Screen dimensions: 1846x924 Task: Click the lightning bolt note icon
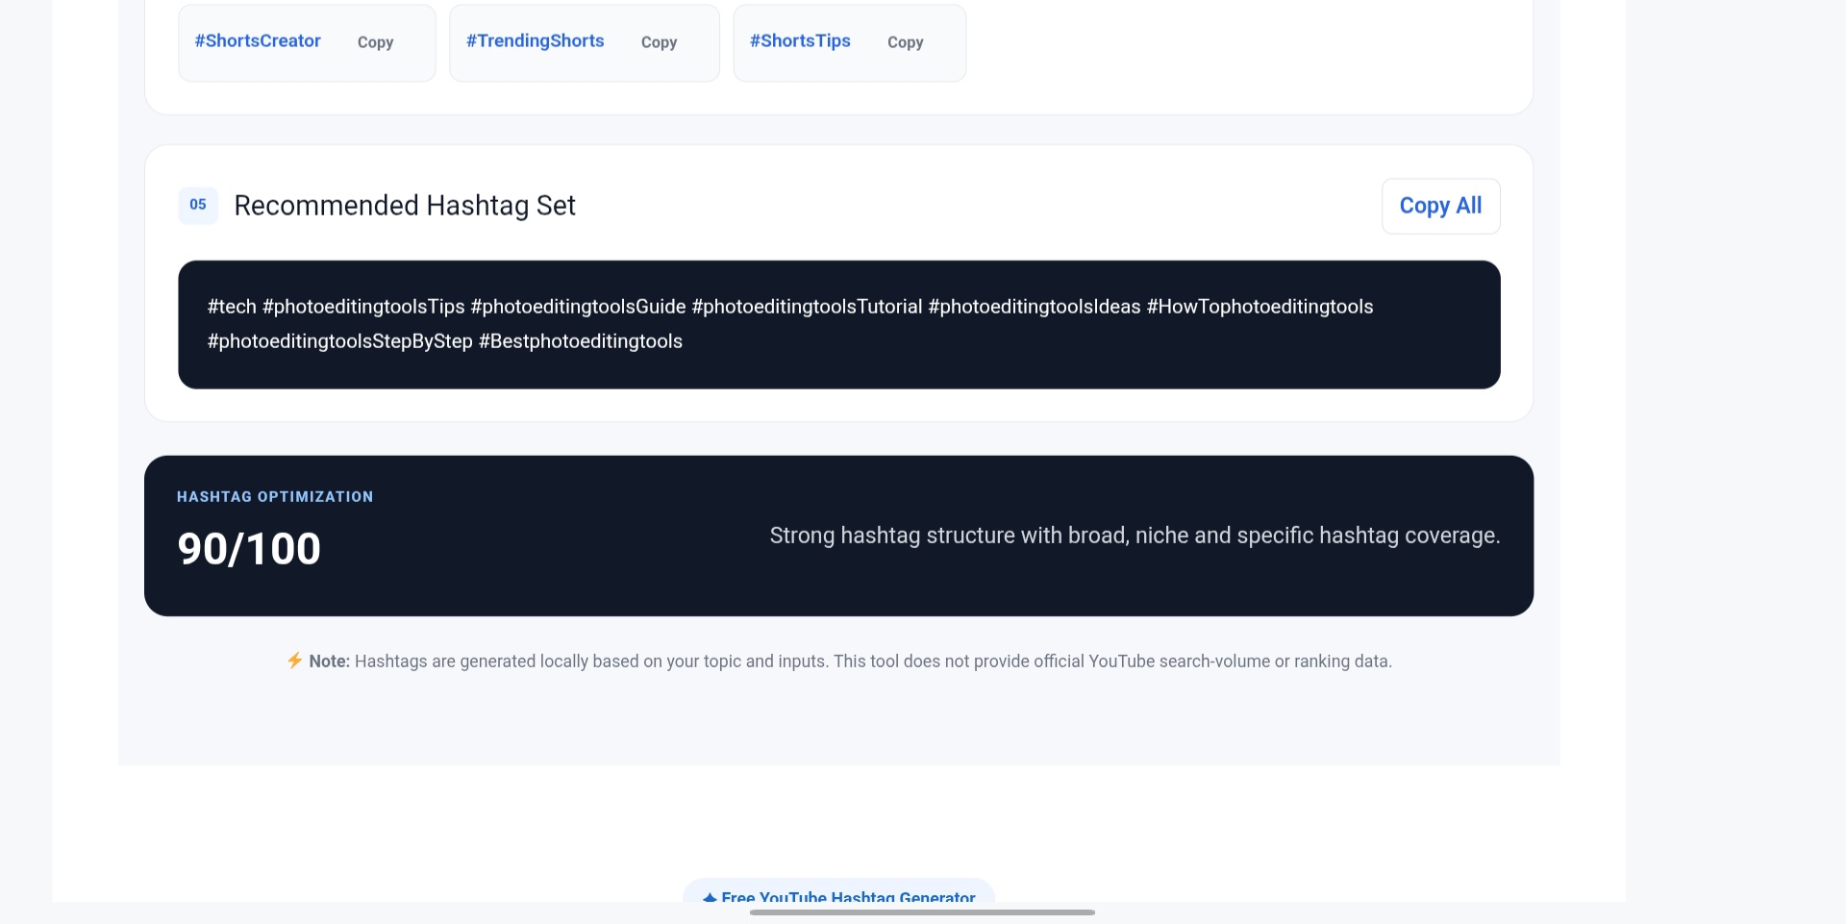click(295, 661)
